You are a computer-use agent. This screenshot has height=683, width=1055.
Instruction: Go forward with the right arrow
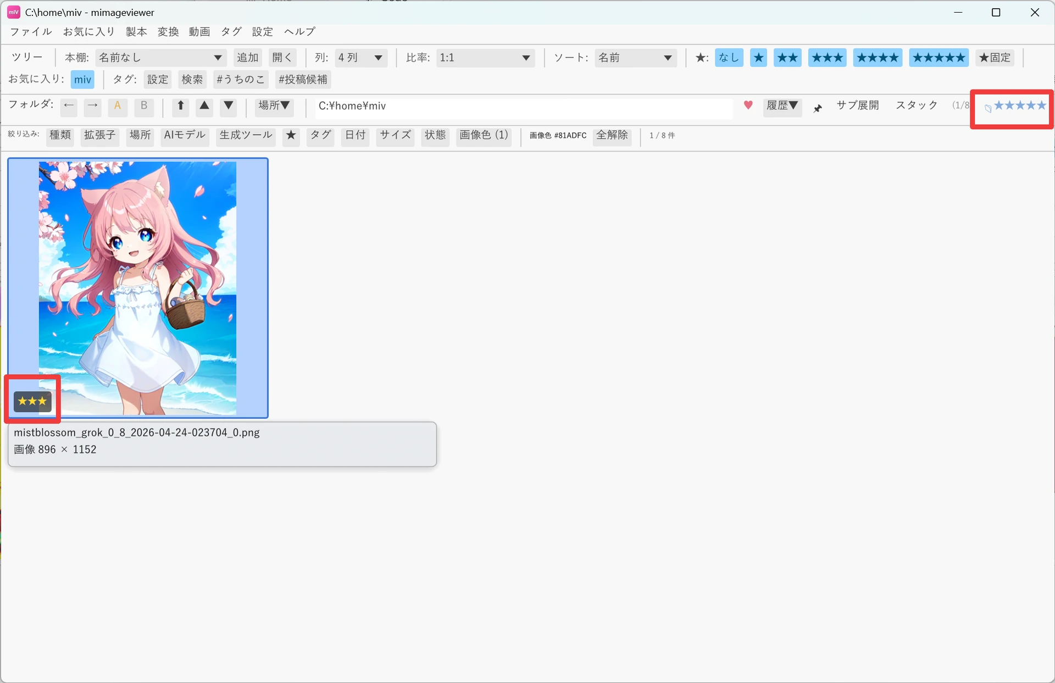pos(92,105)
